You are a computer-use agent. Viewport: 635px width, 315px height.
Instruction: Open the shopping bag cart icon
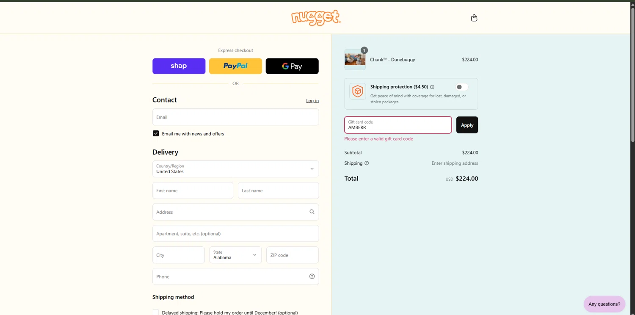[x=474, y=18]
